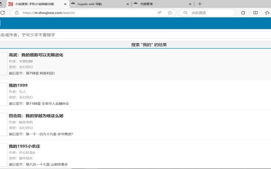271x169 pixels.
Task: Close the 小说搜索 tab
Action: point(65,4)
